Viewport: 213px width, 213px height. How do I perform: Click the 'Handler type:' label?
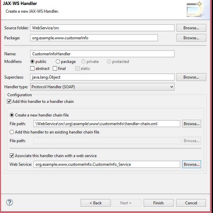pyautogui.click(x=16, y=87)
